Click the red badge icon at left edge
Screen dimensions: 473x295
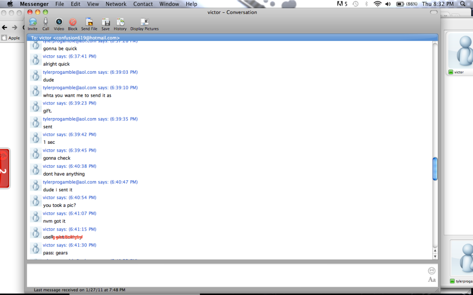(5, 169)
